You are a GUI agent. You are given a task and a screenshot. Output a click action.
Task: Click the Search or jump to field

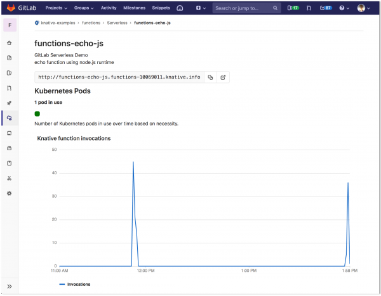click(245, 8)
